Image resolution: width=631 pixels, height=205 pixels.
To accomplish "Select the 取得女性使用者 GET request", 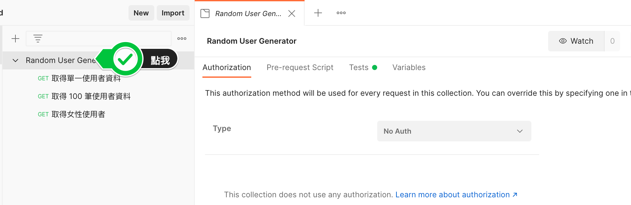I will pos(78,114).
